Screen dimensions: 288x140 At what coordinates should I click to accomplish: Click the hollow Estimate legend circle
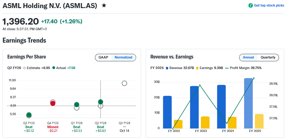(x=25, y=68)
